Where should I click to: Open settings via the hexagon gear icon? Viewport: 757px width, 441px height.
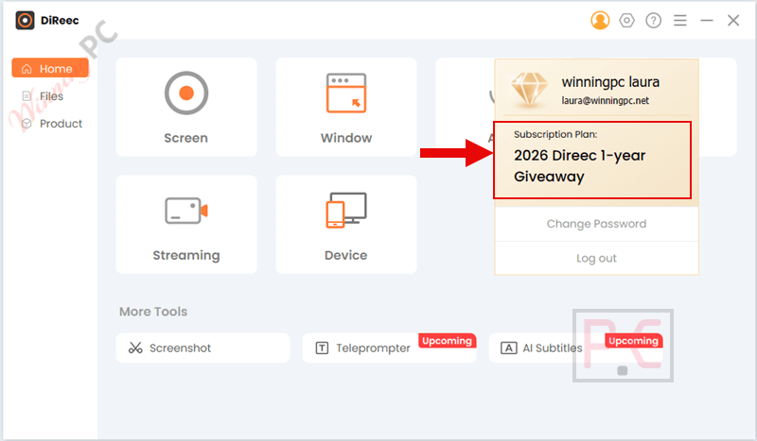pyautogui.click(x=626, y=20)
